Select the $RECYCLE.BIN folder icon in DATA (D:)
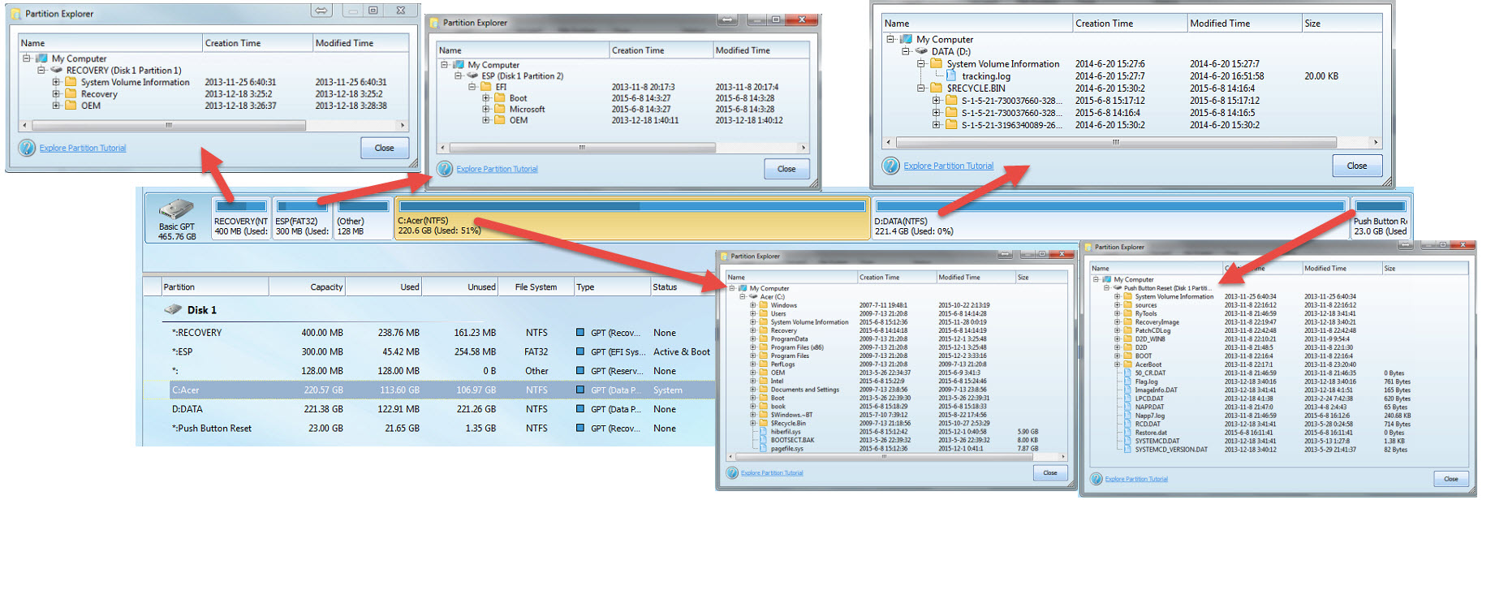Screen dimensions: 1508x595 click(936, 88)
